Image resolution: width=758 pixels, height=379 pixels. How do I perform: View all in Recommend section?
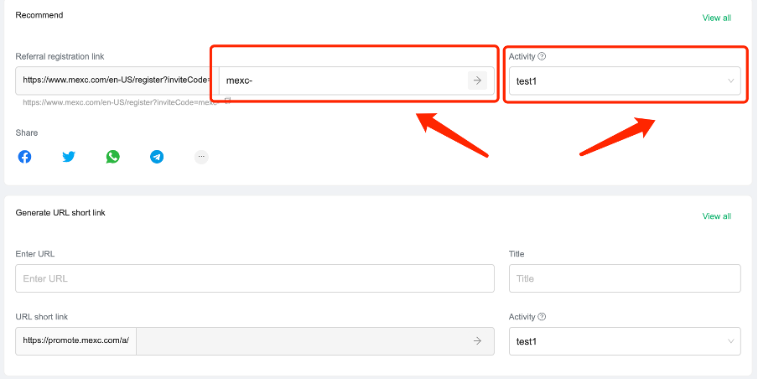point(716,18)
